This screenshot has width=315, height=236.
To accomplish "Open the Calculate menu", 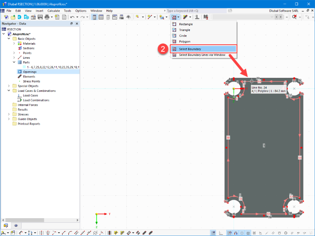I will point(53,11).
